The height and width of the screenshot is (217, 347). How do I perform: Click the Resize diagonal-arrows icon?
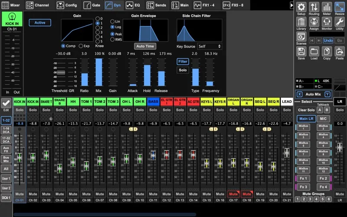click(340, 7)
